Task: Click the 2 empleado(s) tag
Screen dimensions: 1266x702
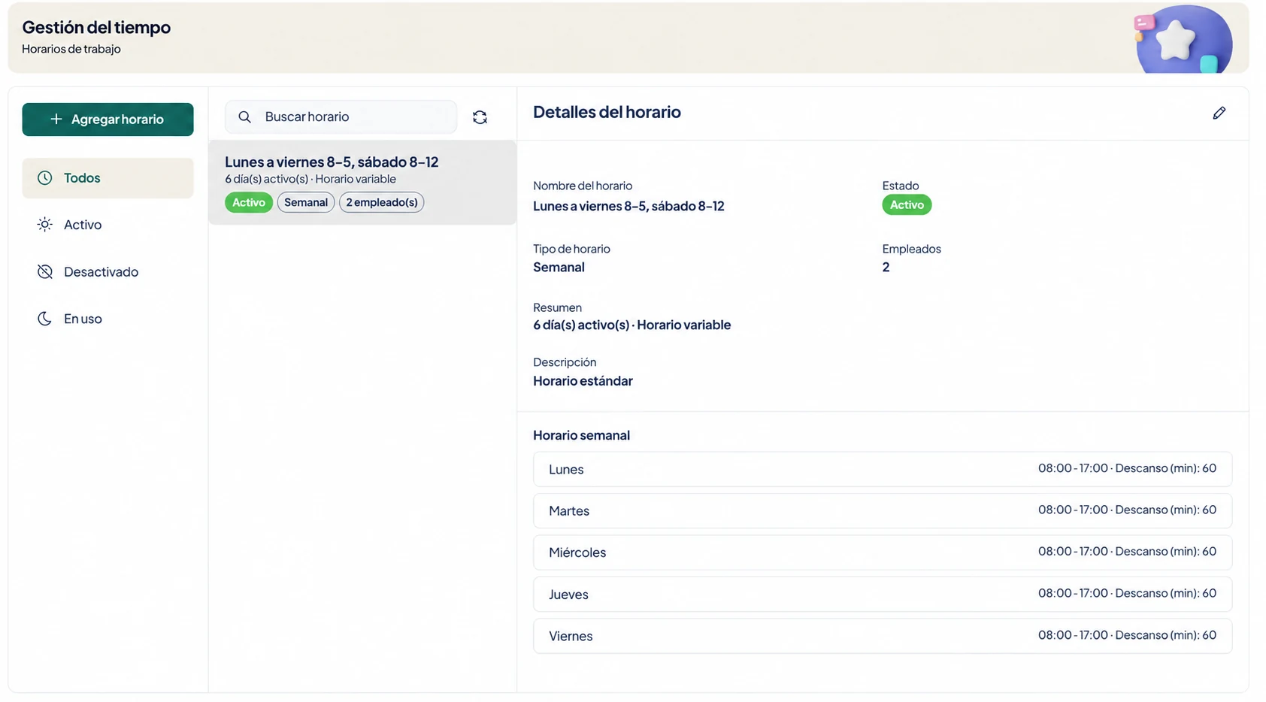Action: pos(382,202)
